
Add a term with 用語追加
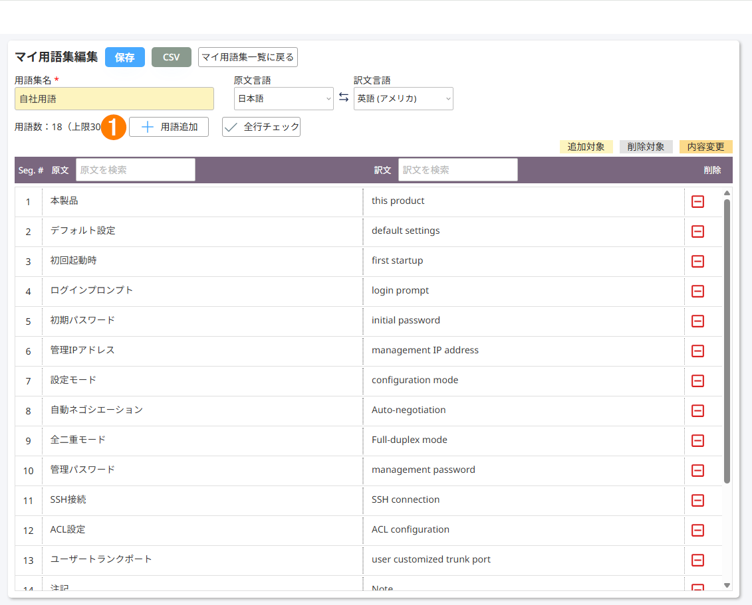[x=169, y=127]
